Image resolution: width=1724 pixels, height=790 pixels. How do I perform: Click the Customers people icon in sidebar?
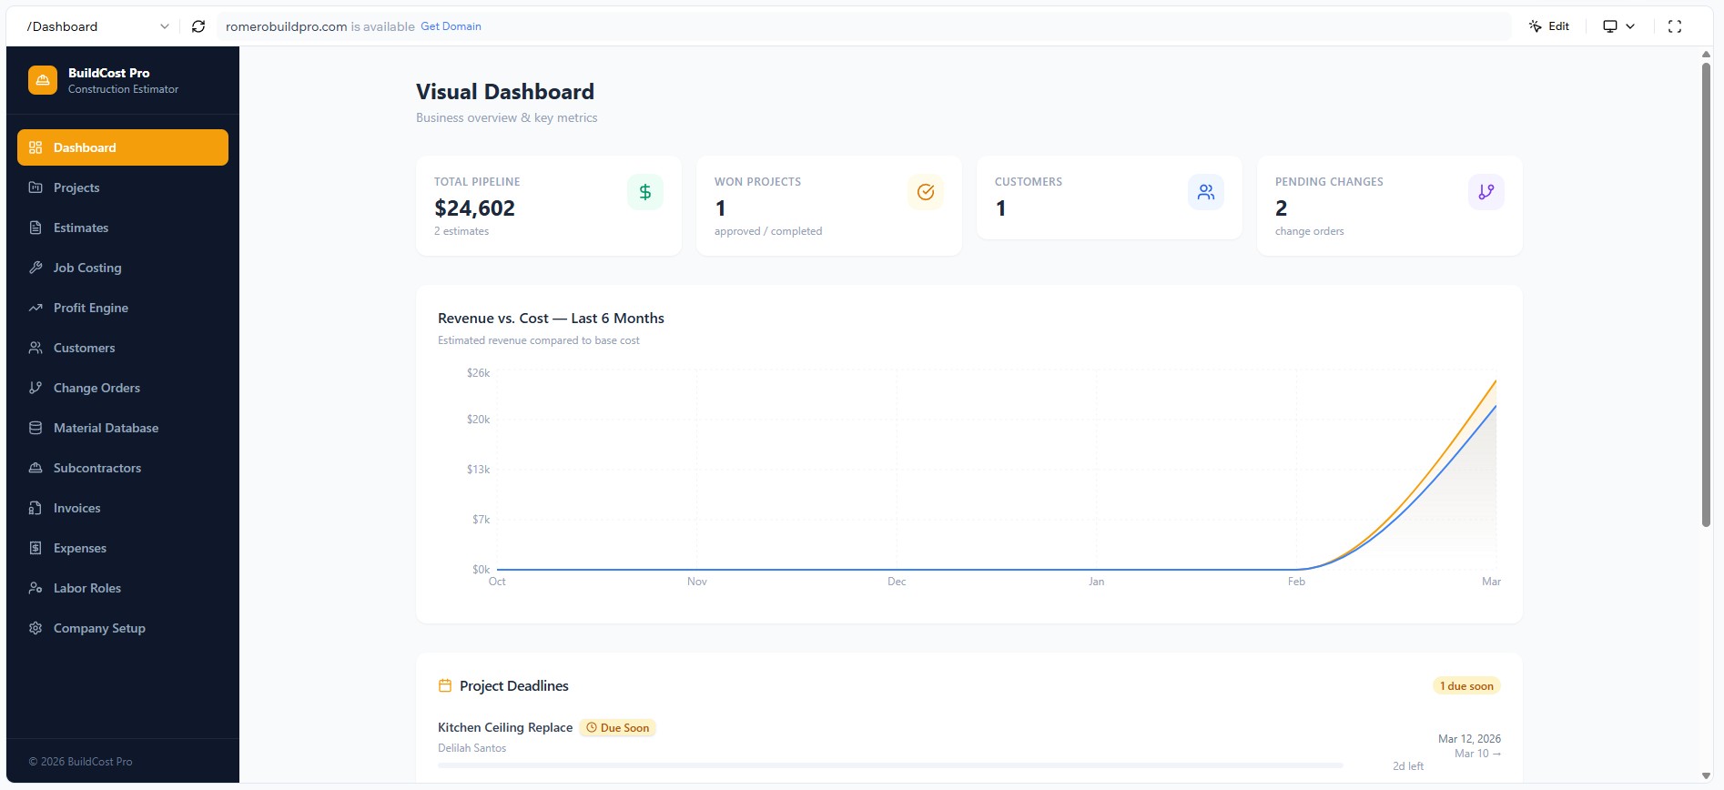click(35, 348)
